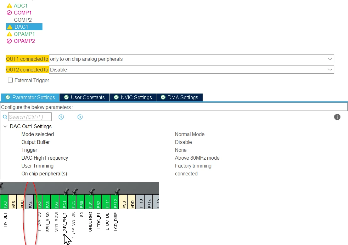
Task: Switch to the User Constants tab
Action: 84,97
